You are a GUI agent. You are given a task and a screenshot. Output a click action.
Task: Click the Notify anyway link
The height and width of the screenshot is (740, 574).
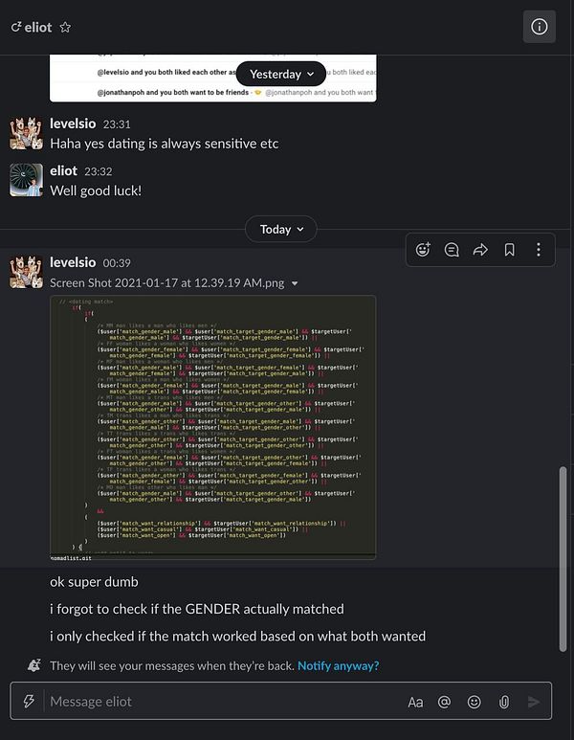pos(338,665)
